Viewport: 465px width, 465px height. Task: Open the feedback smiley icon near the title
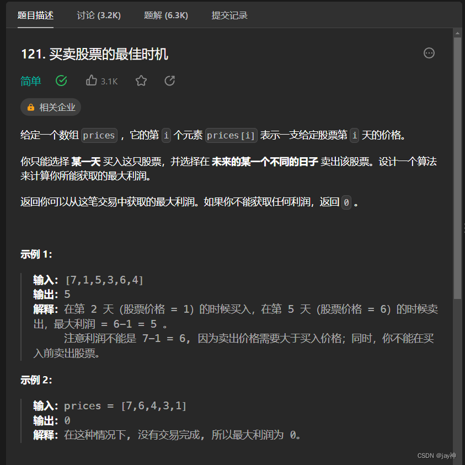point(429,53)
